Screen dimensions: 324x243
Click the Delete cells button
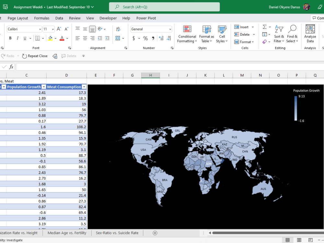[x=242, y=35]
